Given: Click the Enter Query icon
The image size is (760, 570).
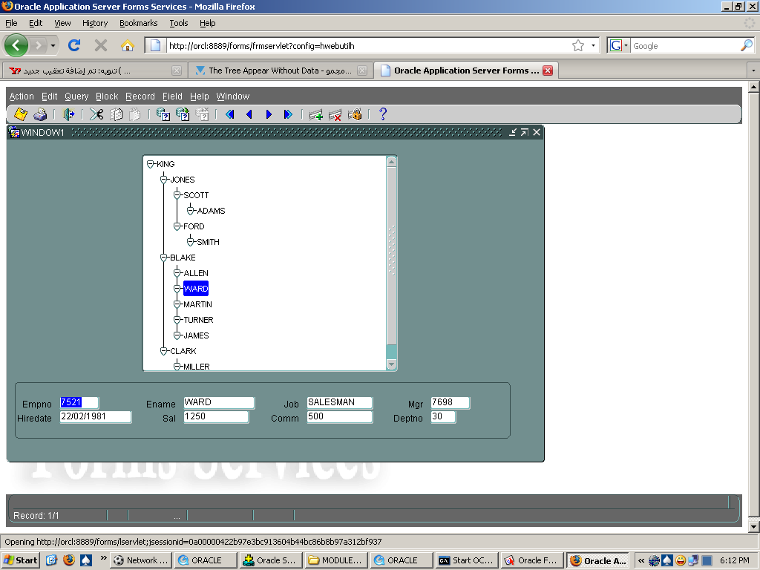Looking at the screenshot, I should 163,114.
